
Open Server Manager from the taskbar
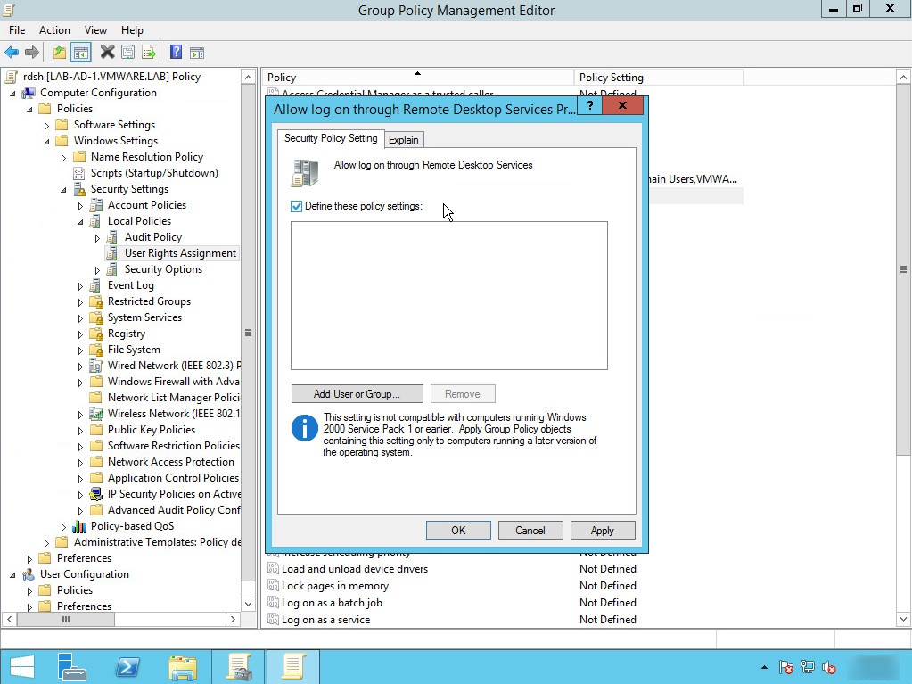[x=71, y=667]
